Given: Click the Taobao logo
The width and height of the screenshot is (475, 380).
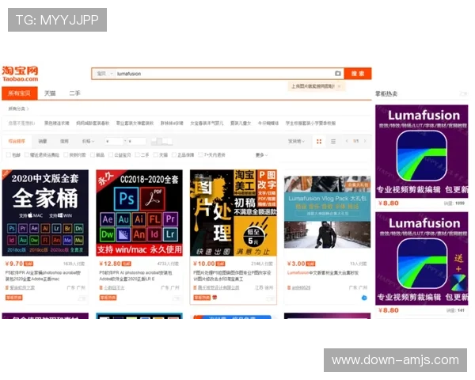Looking at the screenshot, I should (x=21, y=74).
